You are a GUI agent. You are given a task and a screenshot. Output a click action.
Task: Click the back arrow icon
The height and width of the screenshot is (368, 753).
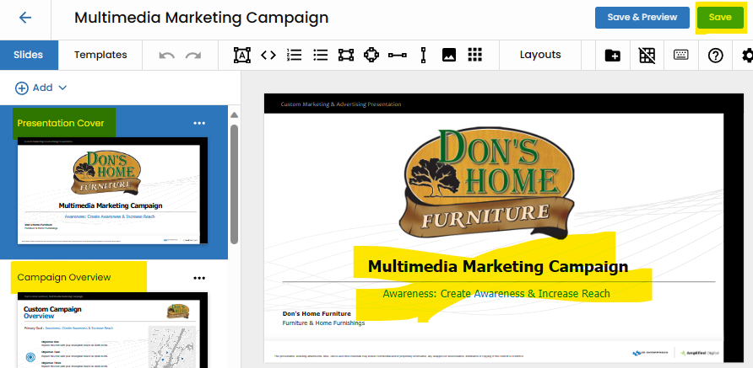(25, 18)
